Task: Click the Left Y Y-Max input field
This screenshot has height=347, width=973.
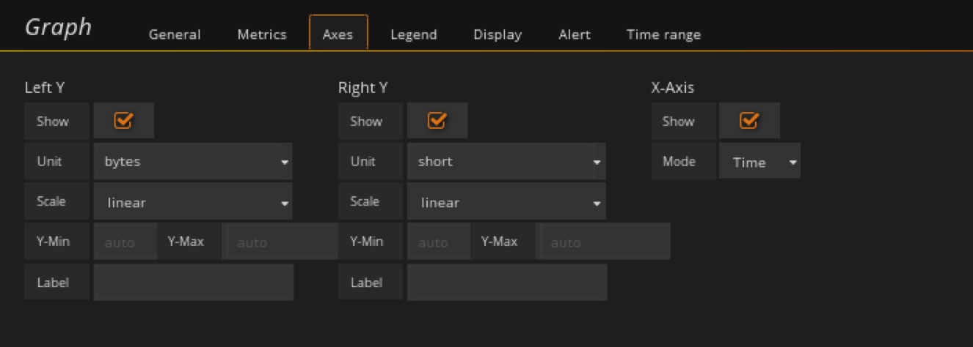Action: (279, 242)
